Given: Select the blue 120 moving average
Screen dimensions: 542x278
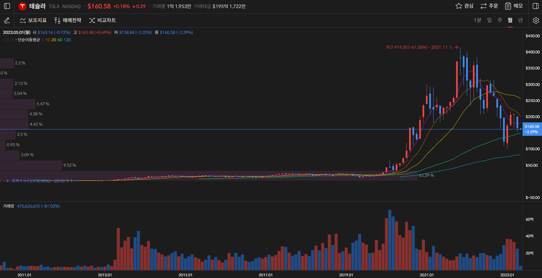Looking at the screenshot, I should pyautogui.click(x=67, y=40).
